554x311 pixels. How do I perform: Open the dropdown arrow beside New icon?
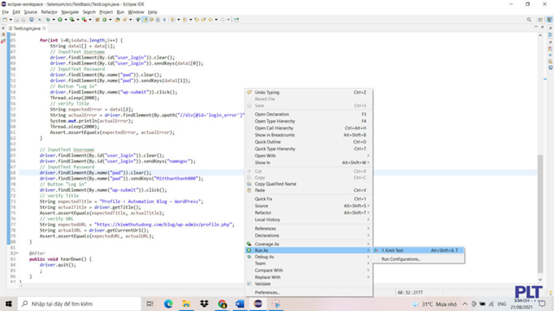(x=10, y=20)
